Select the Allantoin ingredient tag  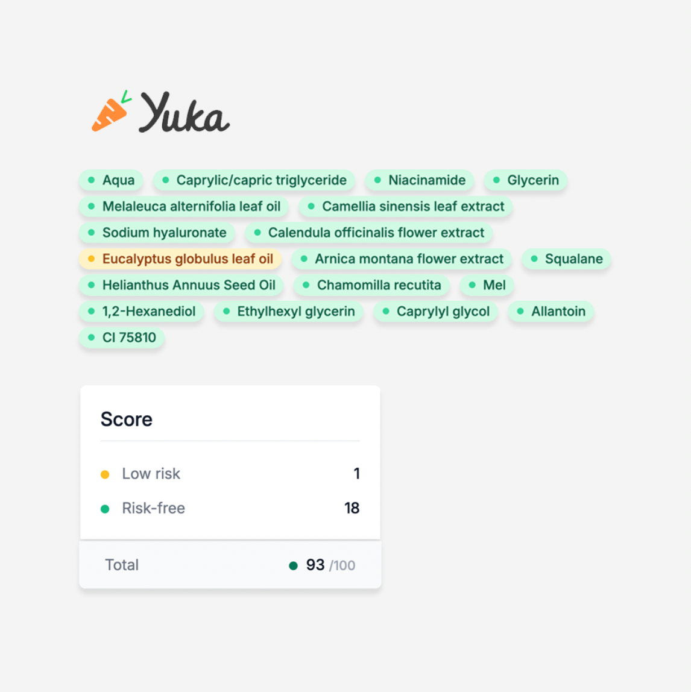pos(551,311)
